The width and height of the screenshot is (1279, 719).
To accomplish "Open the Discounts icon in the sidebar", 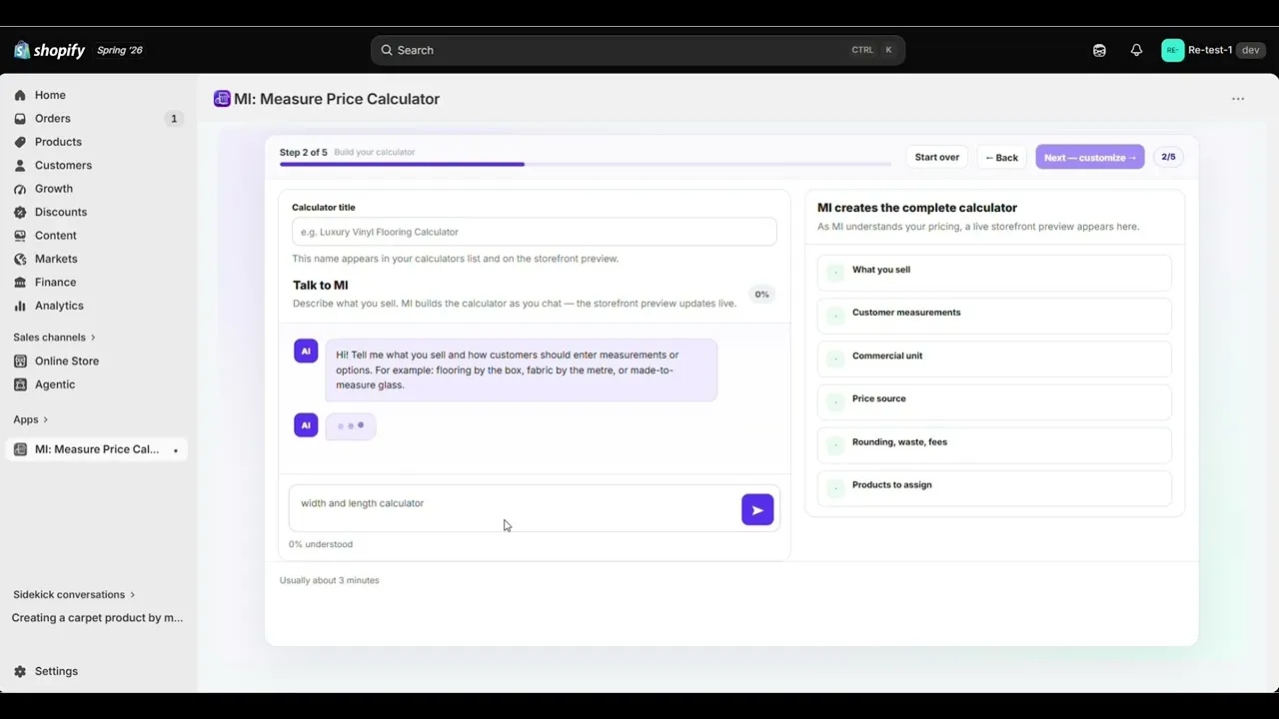I will (20, 212).
